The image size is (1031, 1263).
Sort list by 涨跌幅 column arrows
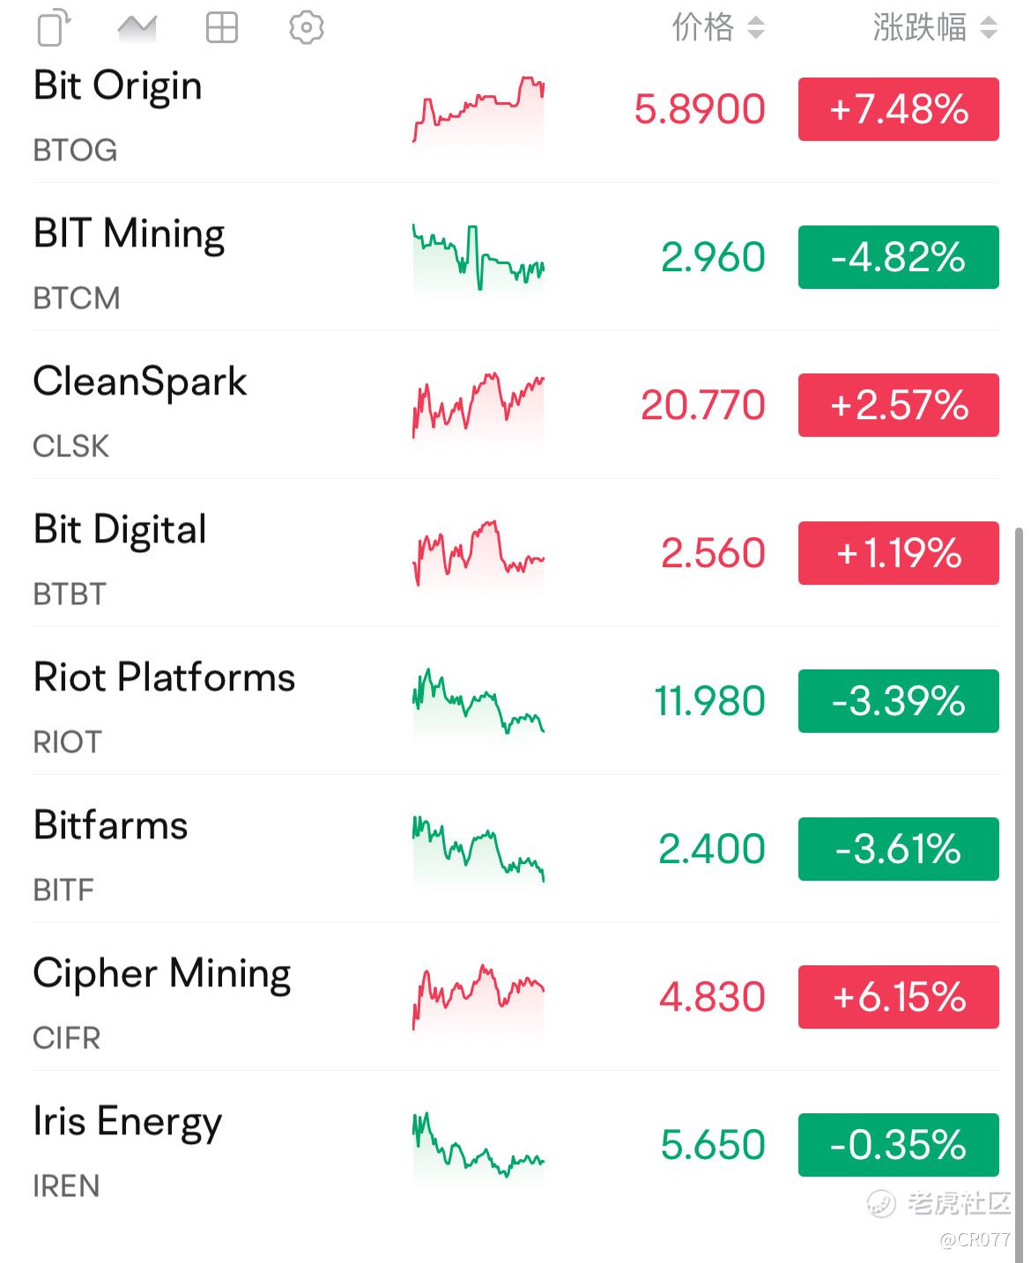coord(989,28)
